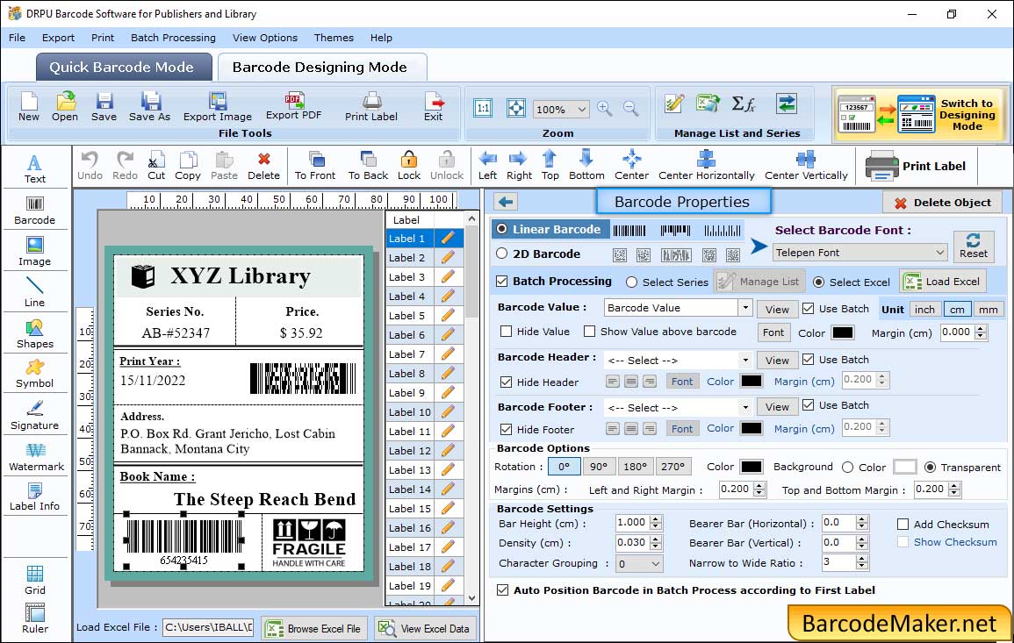Uncheck Batch Processing checkbox

click(502, 281)
